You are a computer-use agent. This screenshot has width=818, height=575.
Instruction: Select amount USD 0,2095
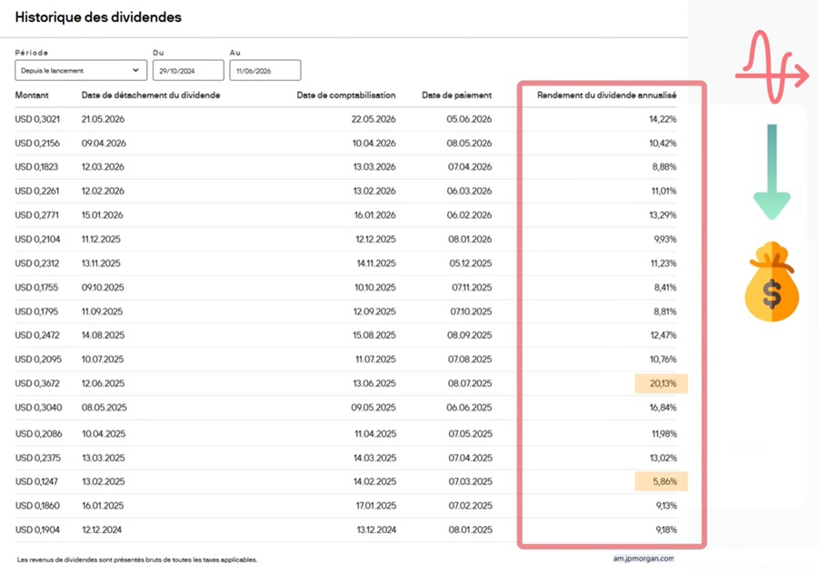pos(38,359)
